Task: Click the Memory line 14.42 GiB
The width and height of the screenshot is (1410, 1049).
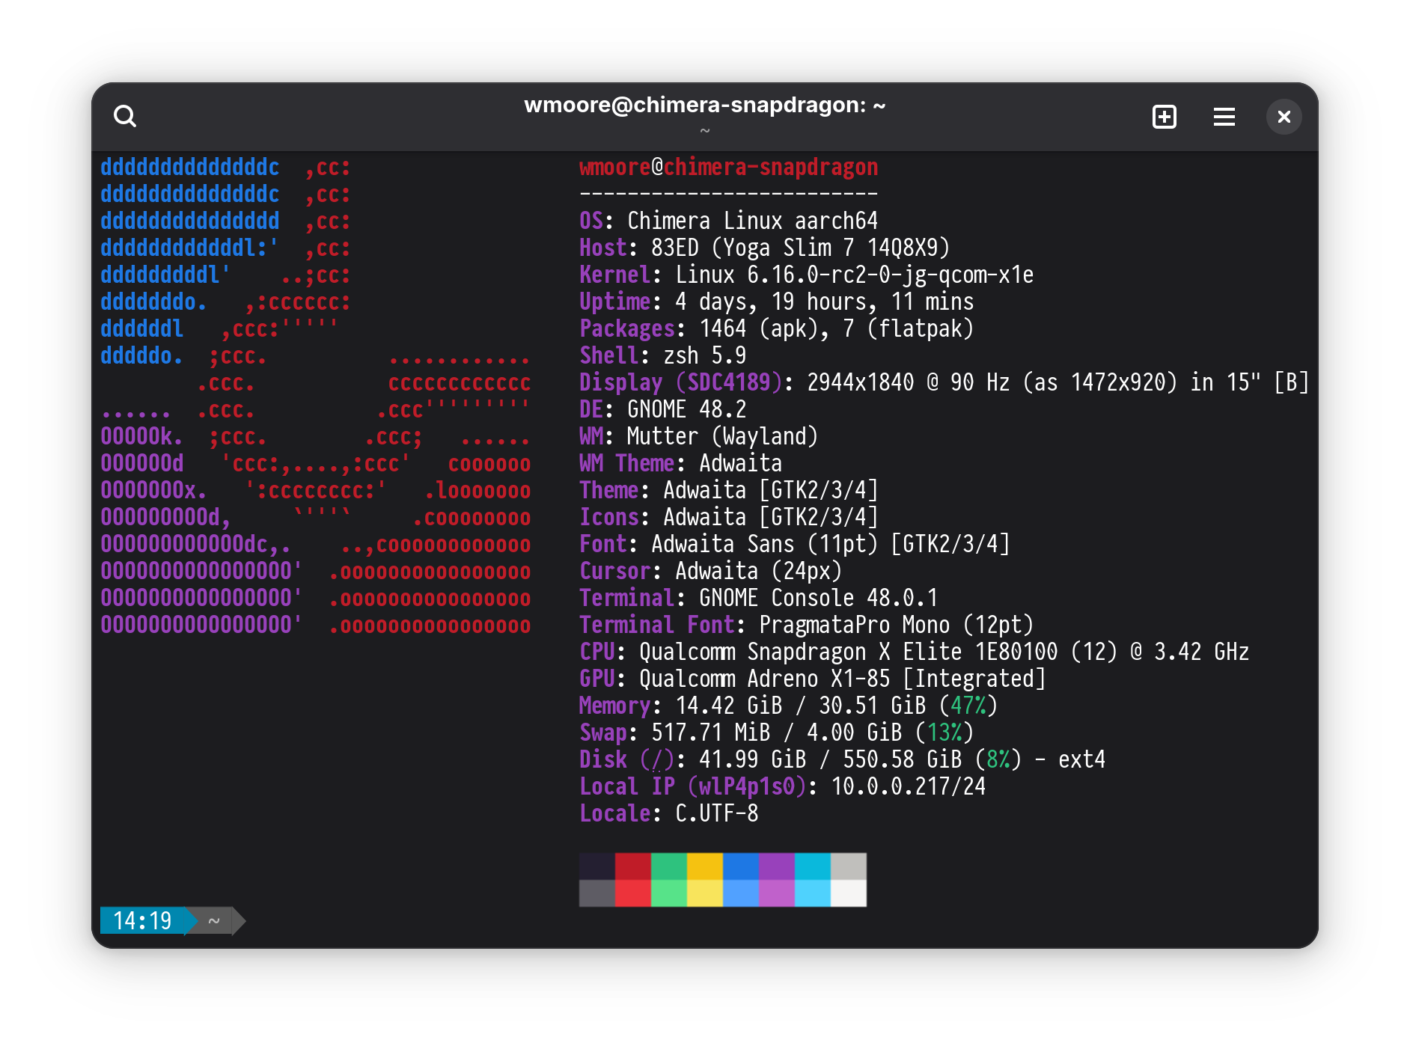Action: 788,706
